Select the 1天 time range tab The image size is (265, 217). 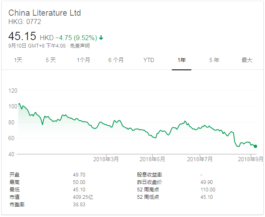(18, 60)
